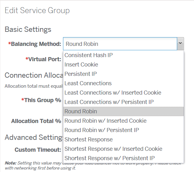The image size is (194, 172).
Task: Pick Shortest Response option
Action: tap(123, 140)
